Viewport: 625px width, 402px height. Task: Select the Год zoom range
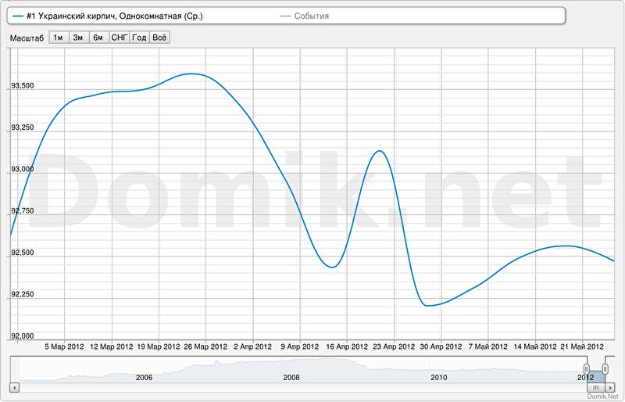click(139, 37)
